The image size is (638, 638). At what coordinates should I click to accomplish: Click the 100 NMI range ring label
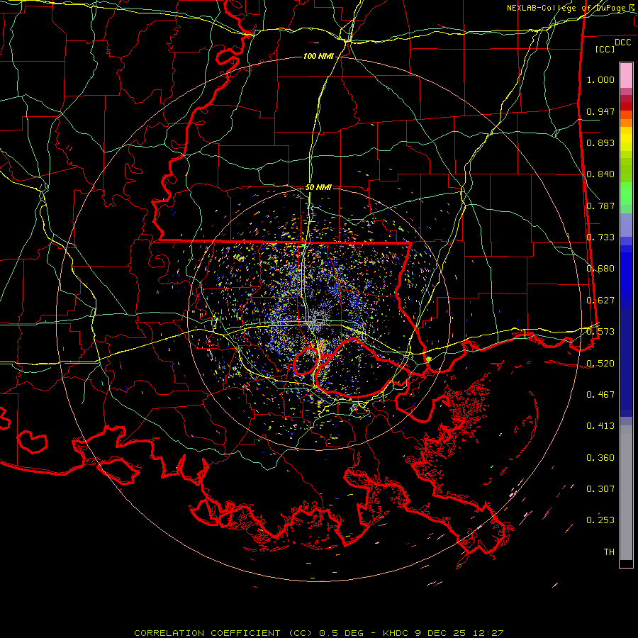click(x=318, y=56)
